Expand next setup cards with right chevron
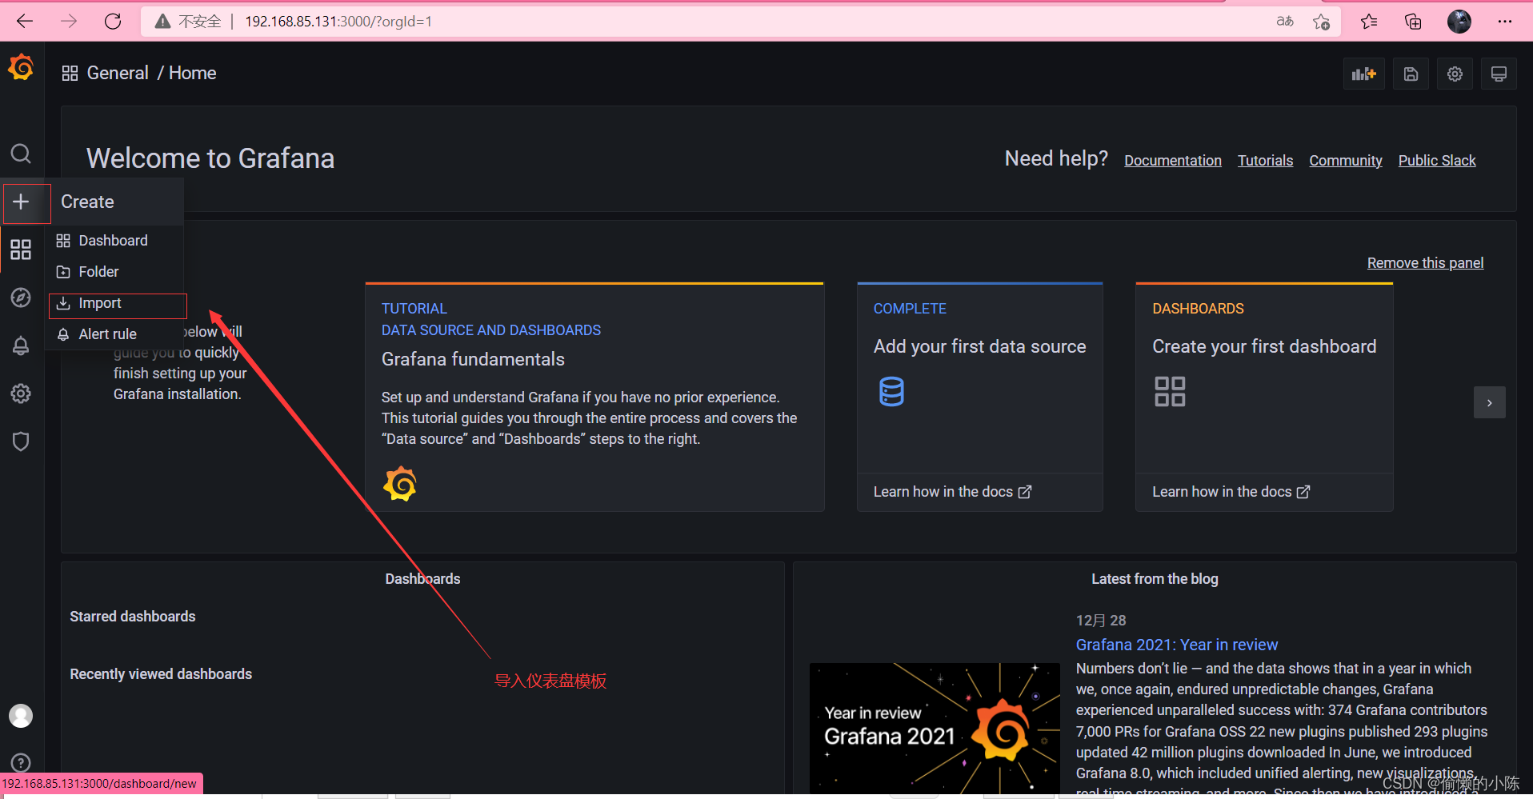The height and width of the screenshot is (799, 1533). 1490,402
